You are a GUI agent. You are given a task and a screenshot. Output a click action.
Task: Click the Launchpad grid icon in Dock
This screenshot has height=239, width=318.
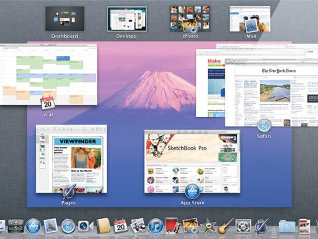pyautogui.click(x=16, y=226)
